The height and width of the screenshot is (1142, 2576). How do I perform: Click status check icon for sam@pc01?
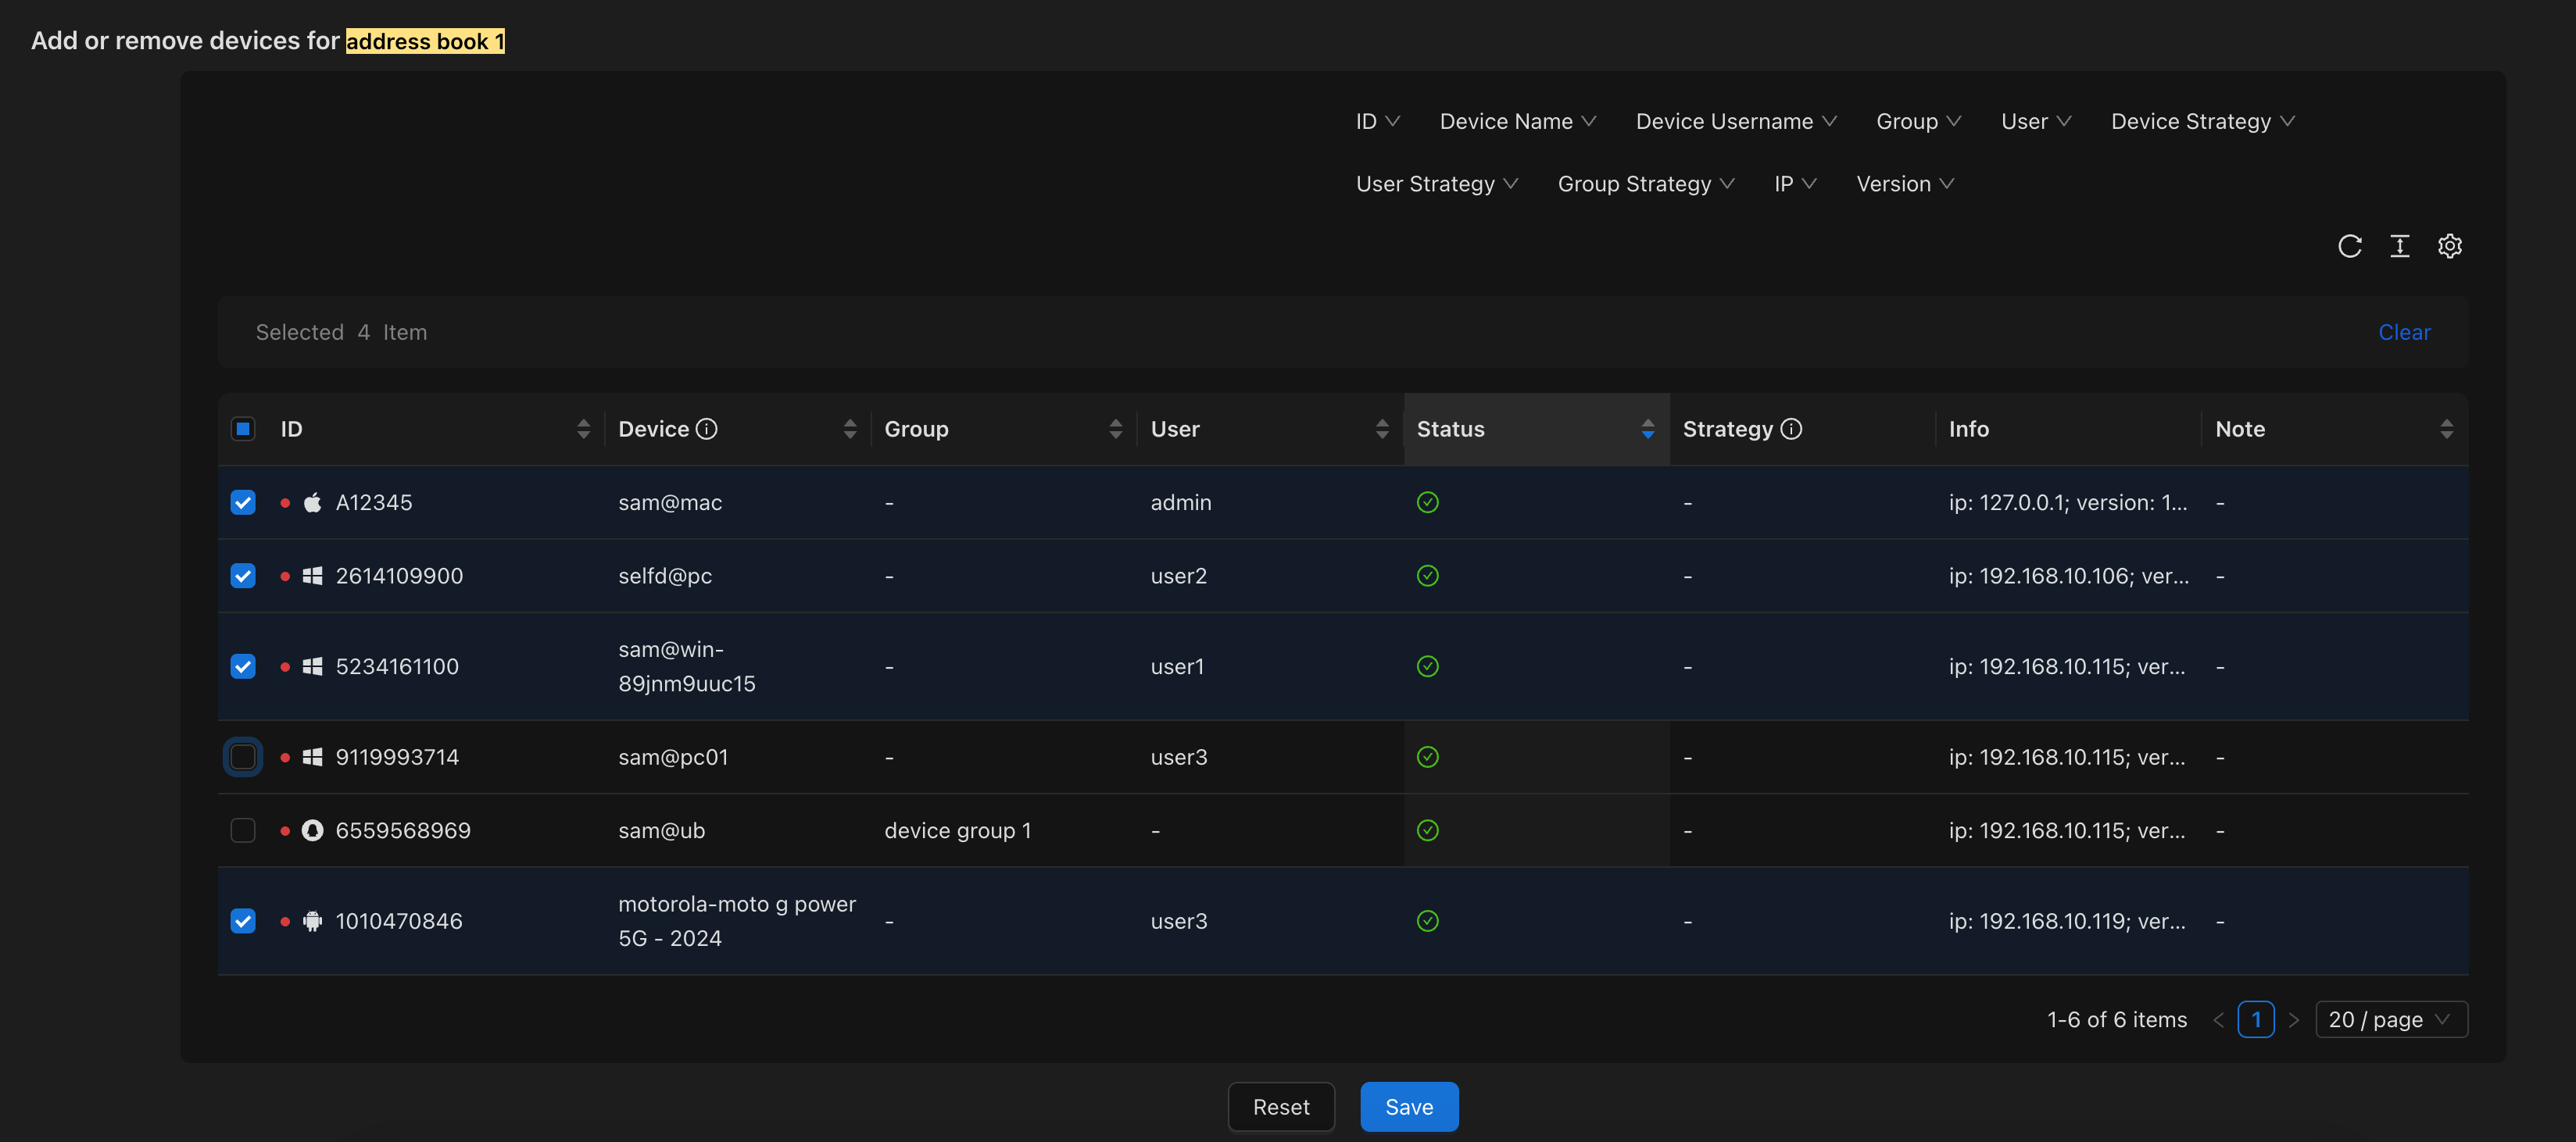coord(1427,758)
